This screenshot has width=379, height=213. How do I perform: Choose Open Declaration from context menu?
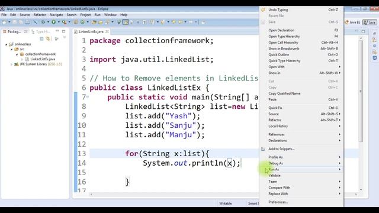[x=301, y=30]
